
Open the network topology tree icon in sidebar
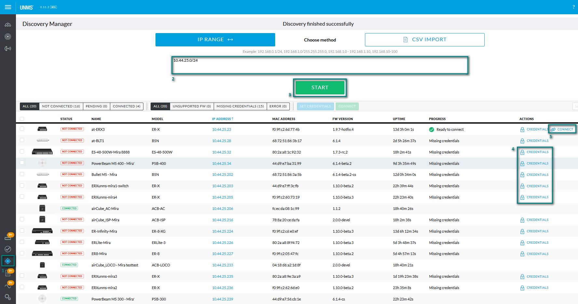click(8, 25)
